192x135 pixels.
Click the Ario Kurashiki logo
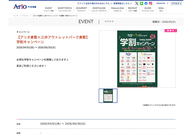click(25, 6)
